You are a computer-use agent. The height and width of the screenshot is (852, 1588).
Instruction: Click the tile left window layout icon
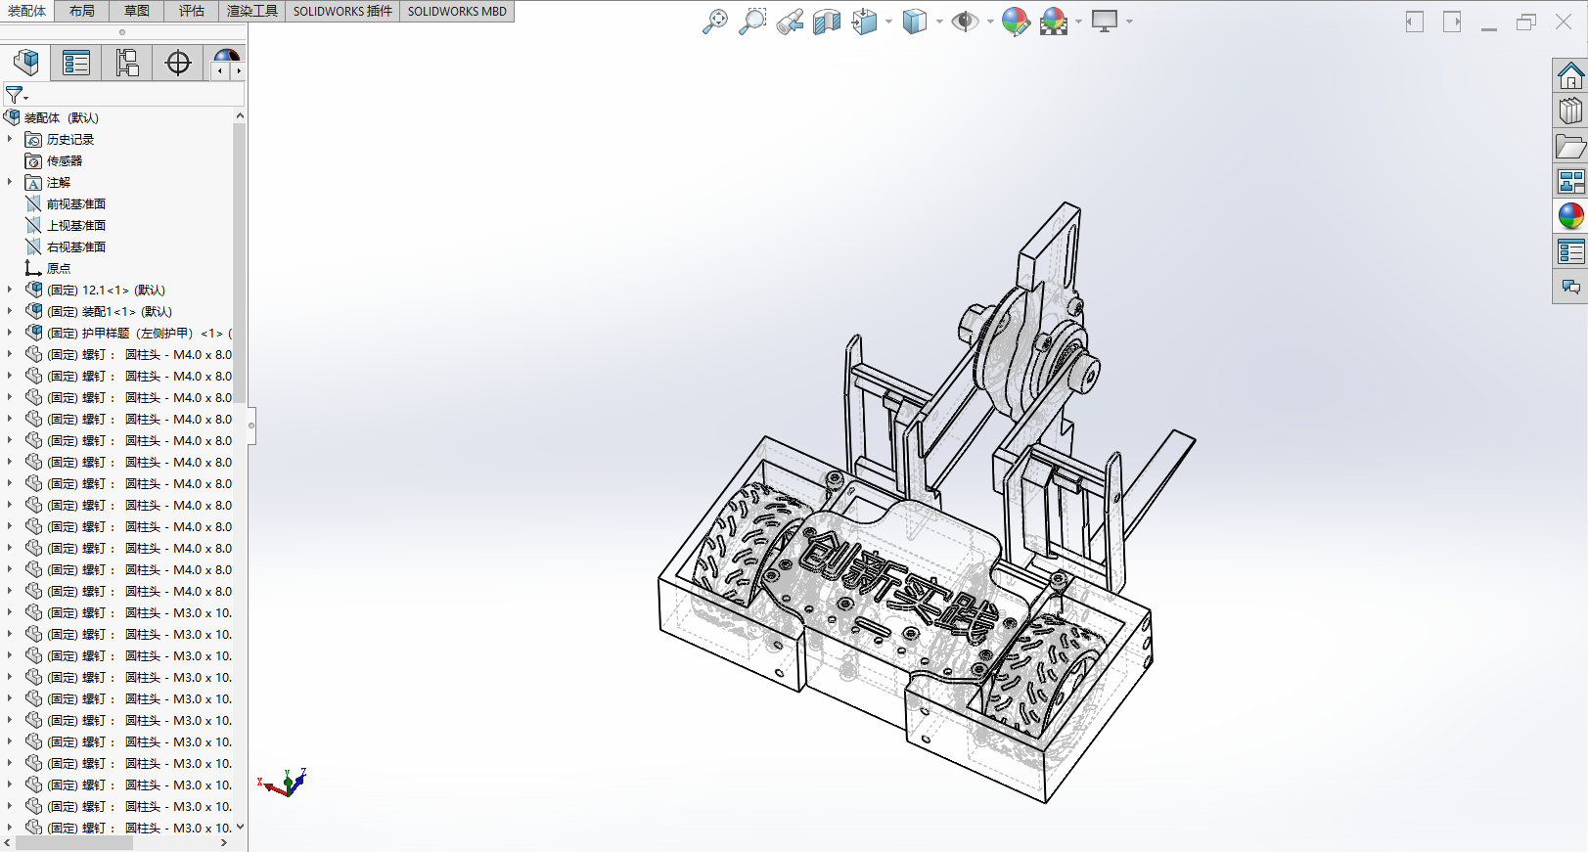pos(1415,22)
